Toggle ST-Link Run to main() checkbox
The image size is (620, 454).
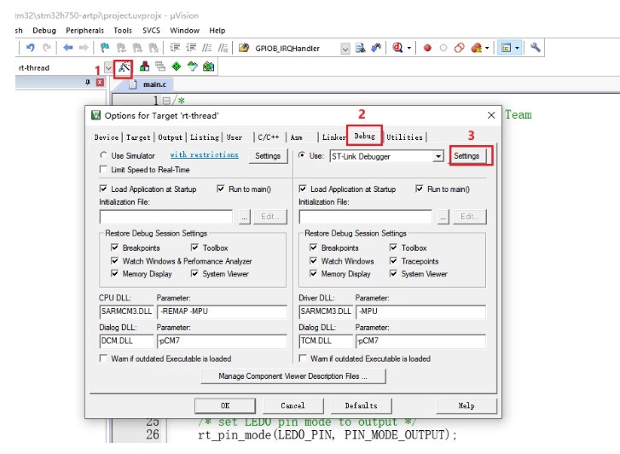(x=420, y=189)
